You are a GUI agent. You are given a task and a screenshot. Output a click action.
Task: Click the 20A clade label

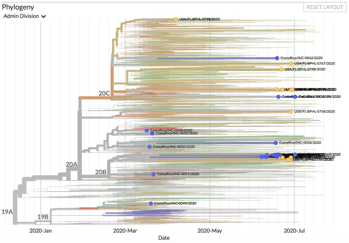(x=71, y=165)
